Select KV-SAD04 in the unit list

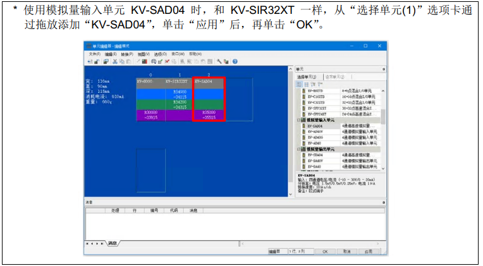315,126
